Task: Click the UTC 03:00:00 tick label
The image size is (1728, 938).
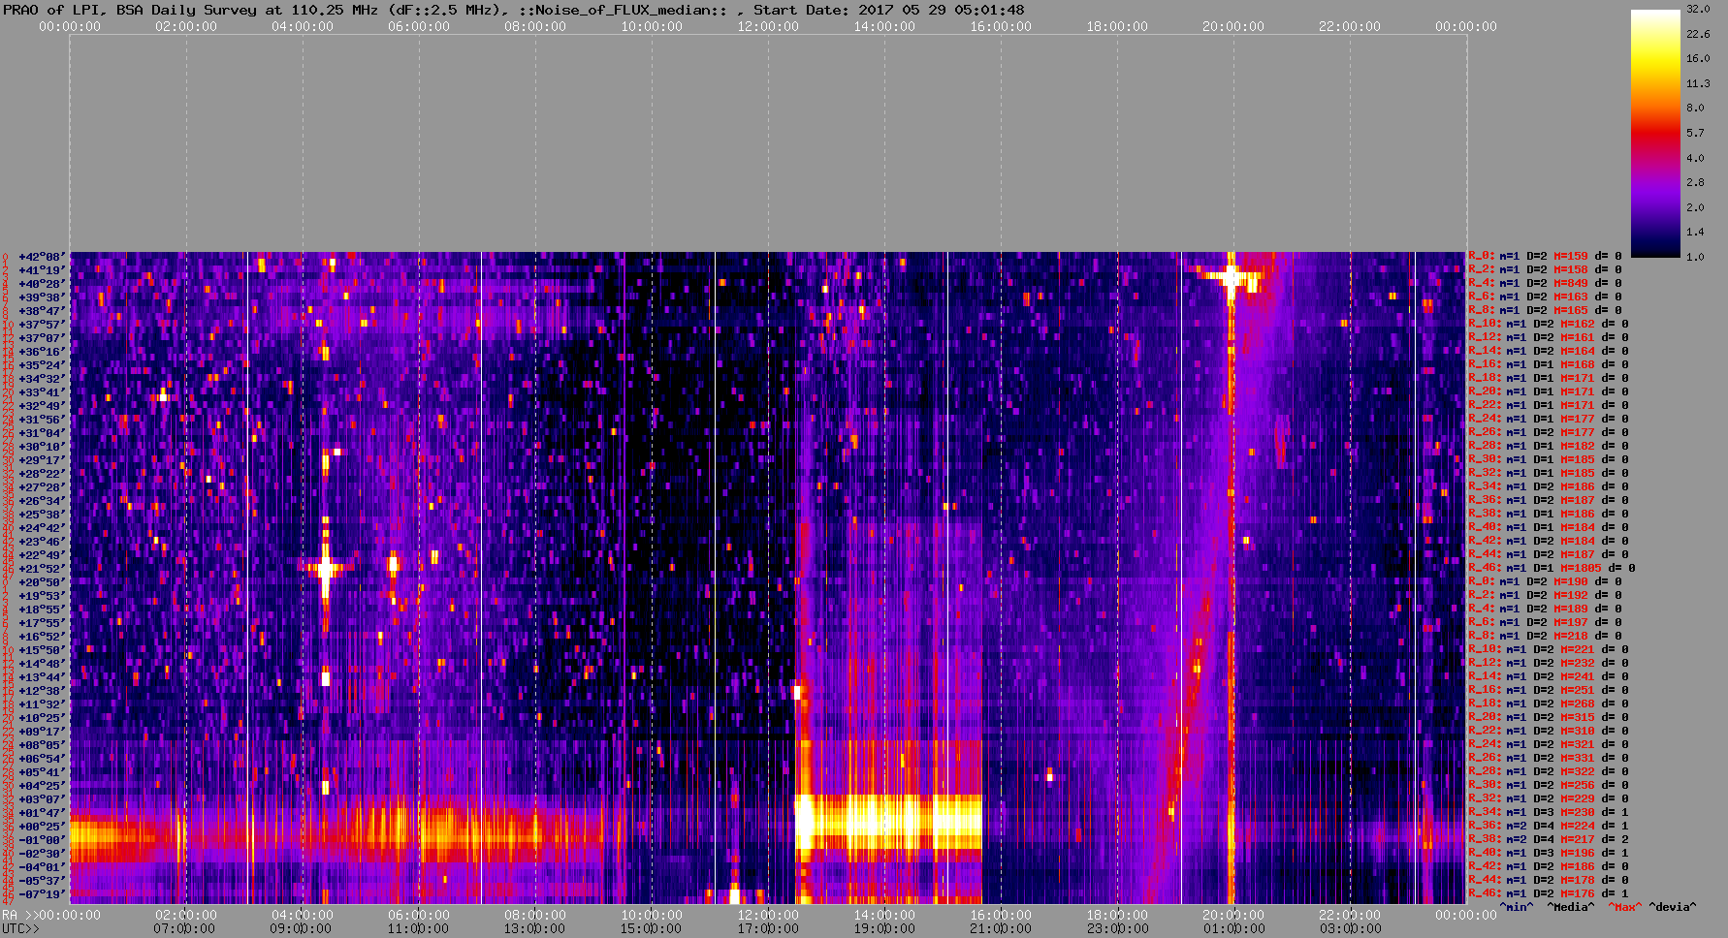Action: point(1350,929)
